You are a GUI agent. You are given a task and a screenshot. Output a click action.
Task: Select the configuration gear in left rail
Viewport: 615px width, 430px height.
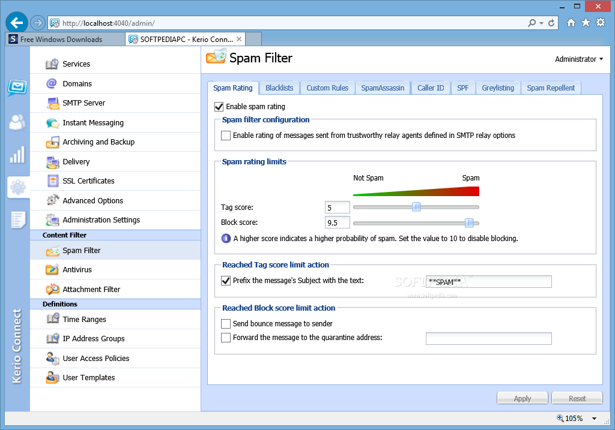pos(17,187)
